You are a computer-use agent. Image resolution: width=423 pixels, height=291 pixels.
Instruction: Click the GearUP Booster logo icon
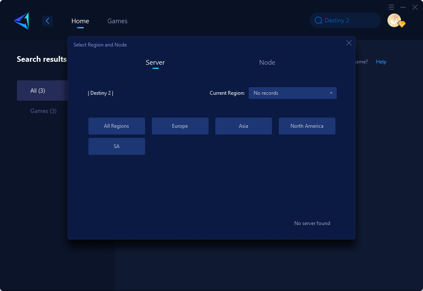[22, 21]
